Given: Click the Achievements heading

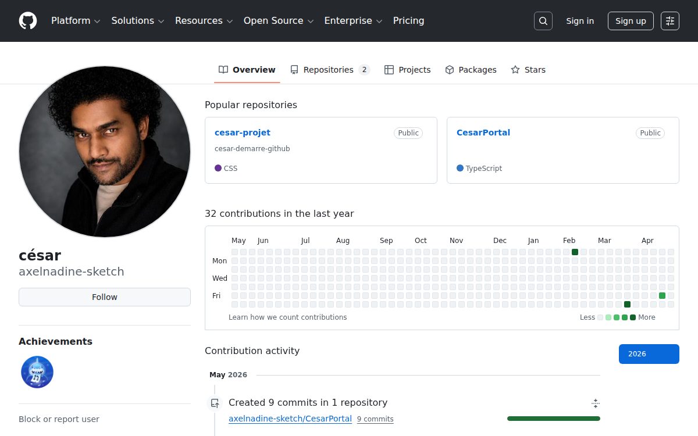Looking at the screenshot, I should click(55, 342).
